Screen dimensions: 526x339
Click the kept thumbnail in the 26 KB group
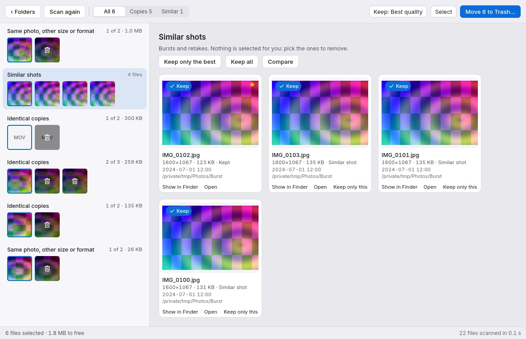click(20, 269)
